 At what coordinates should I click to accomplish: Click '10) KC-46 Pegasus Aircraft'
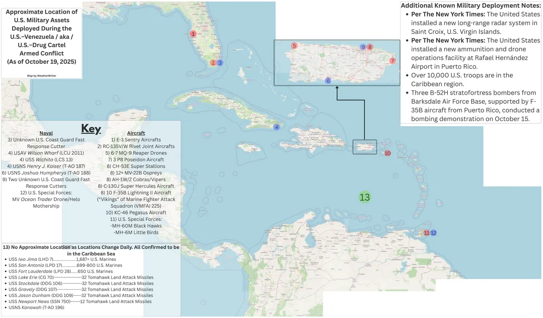point(136,213)
